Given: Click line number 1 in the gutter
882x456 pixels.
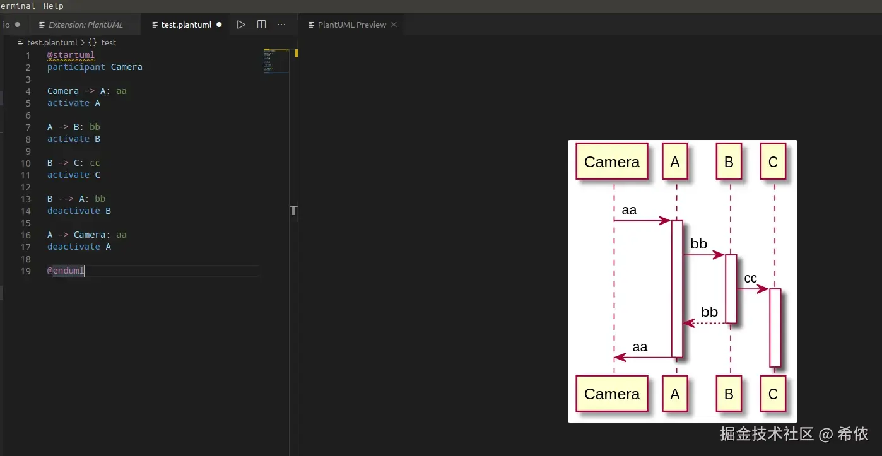Looking at the screenshot, I should click(x=28, y=56).
